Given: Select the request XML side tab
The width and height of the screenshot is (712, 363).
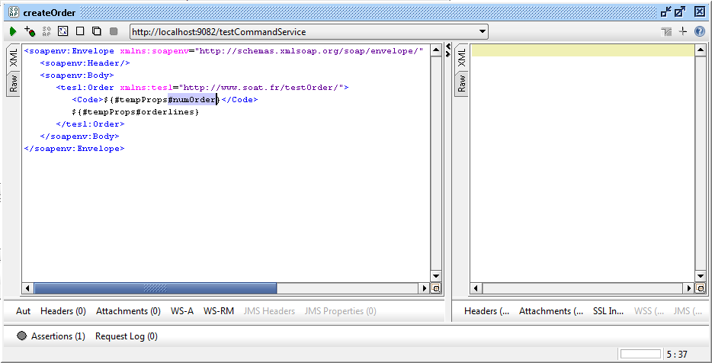Looking at the screenshot, I should pos(14,58).
